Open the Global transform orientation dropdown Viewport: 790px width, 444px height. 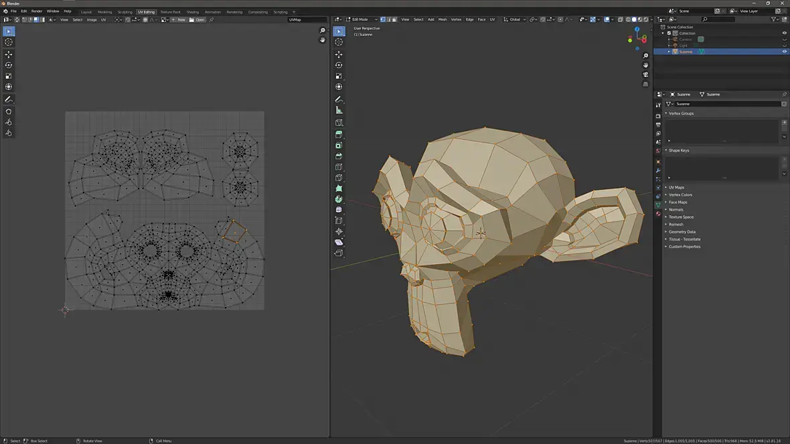click(x=514, y=19)
